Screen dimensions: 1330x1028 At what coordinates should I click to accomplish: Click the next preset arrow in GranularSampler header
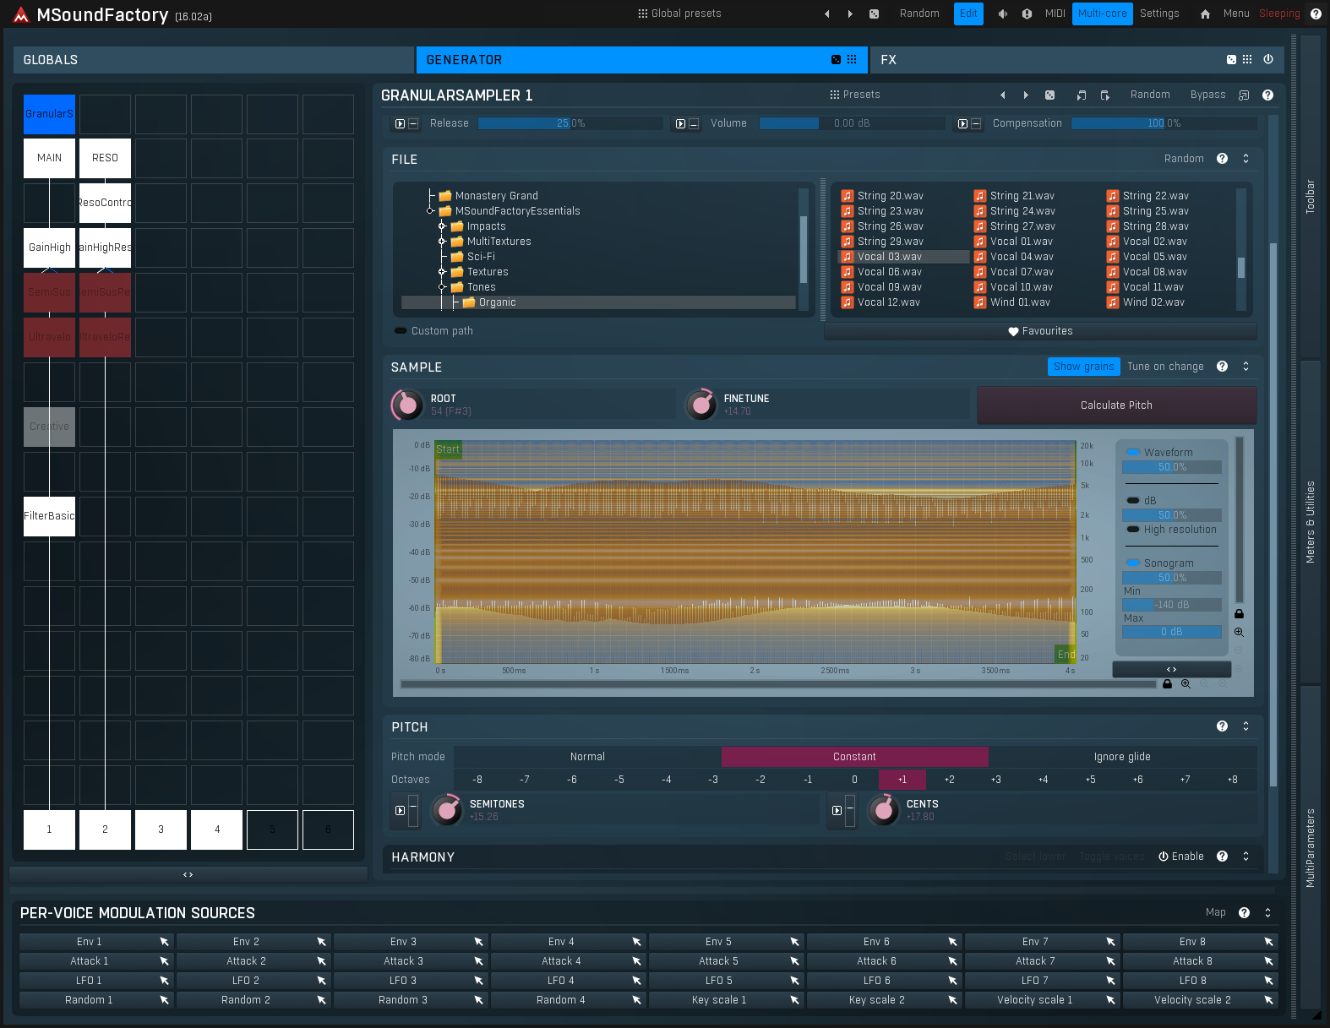pyautogui.click(x=1026, y=95)
